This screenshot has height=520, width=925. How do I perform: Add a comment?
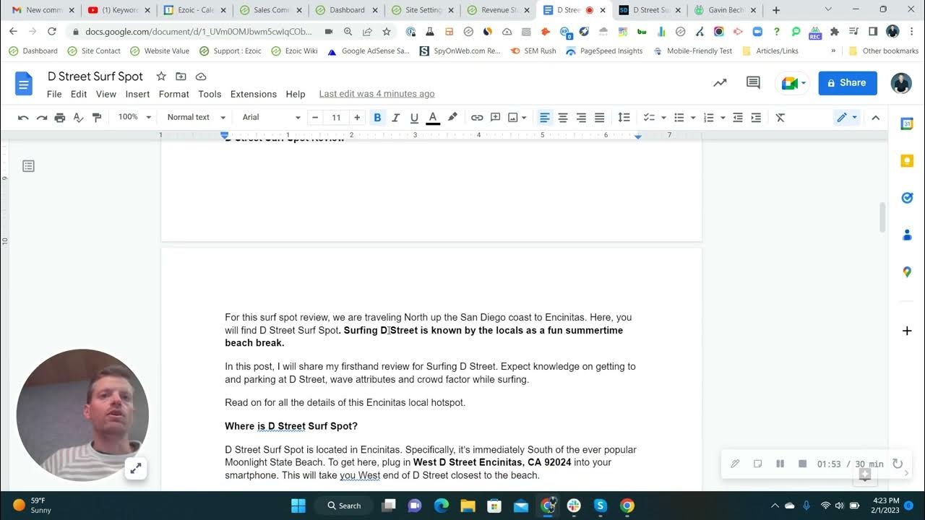(x=496, y=117)
